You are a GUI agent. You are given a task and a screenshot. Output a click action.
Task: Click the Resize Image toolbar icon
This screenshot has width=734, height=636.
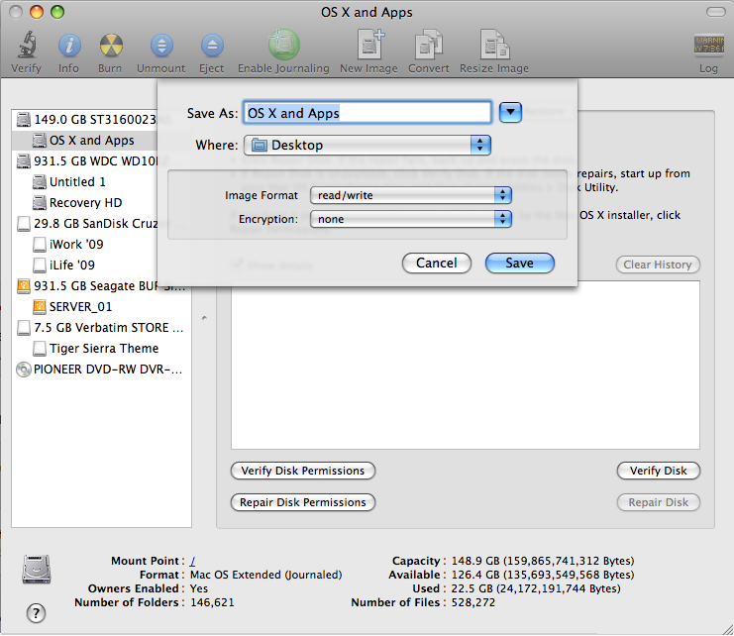point(495,45)
